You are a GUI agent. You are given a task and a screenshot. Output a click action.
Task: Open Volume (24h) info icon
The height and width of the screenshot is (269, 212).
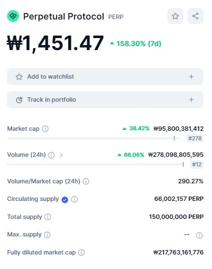[x=51, y=155]
